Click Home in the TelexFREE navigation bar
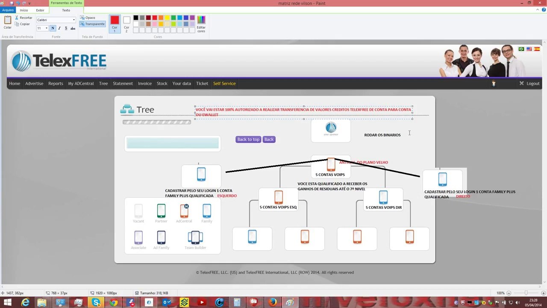Image resolution: width=547 pixels, height=308 pixels. [15, 83]
